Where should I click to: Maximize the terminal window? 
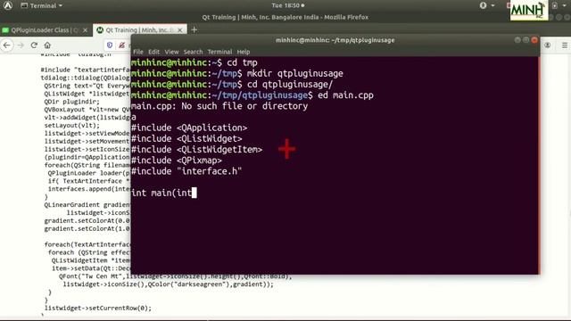pyautogui.click(x=525, y=40)
